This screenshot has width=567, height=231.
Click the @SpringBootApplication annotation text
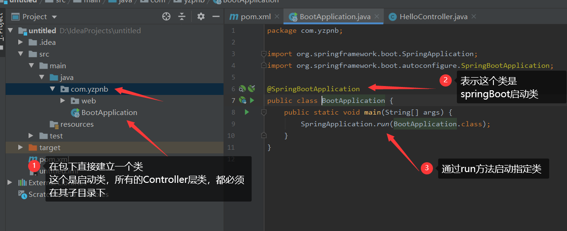click(x=313, y=89)
